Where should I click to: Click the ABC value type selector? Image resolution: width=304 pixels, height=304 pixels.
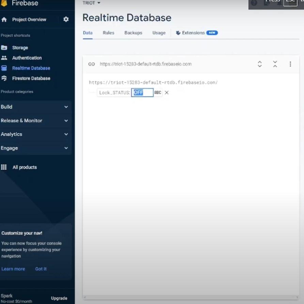pyautogui.click(x=158, y=92)
